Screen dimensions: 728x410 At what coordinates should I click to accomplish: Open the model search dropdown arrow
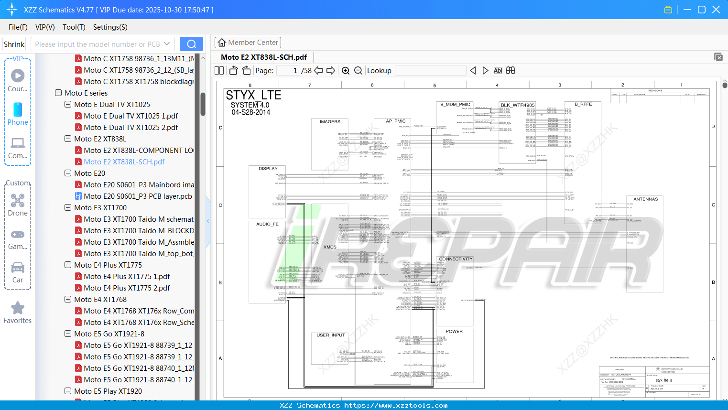coord(167,44)
